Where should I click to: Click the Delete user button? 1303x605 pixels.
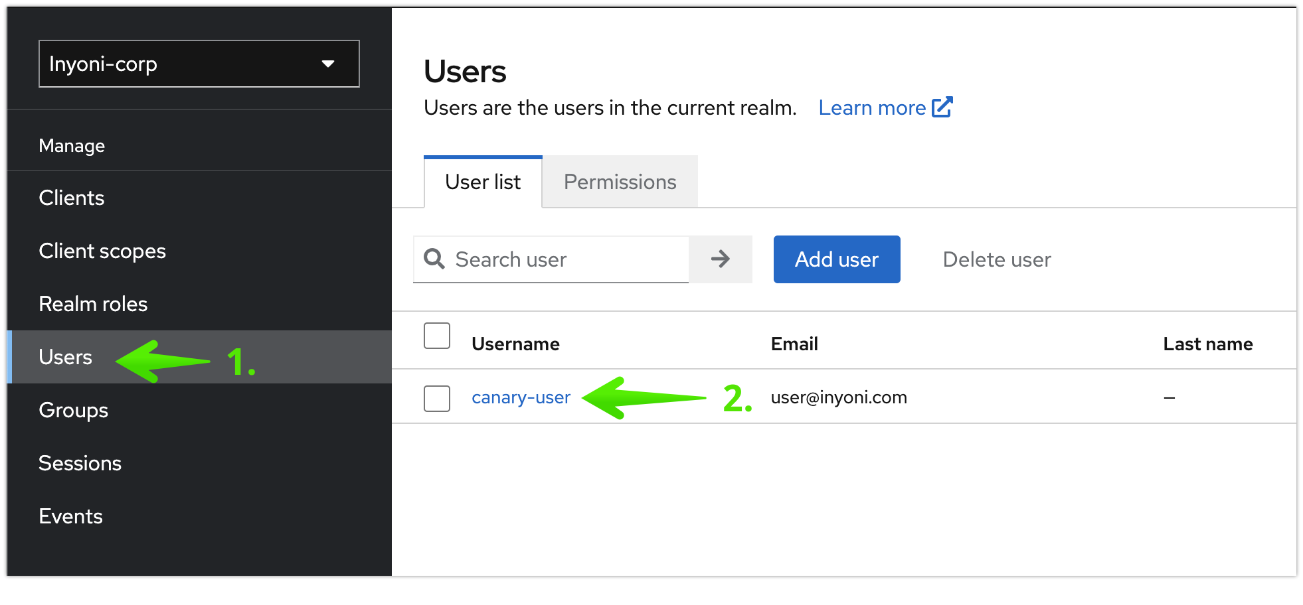click(x=997, y=259)
